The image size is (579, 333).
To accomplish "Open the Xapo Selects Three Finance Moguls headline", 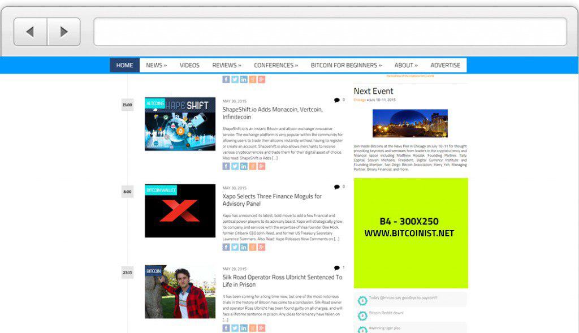I will 271,200.
